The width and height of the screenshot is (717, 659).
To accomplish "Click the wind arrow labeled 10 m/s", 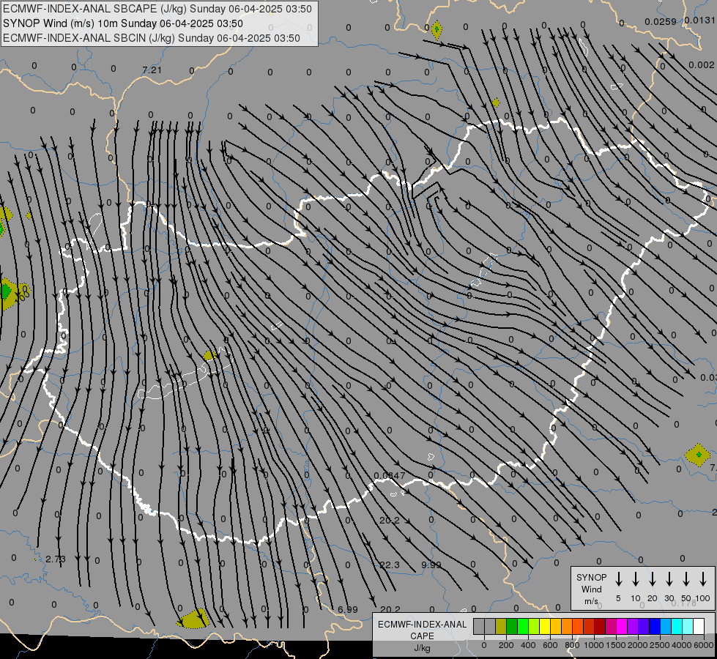I will point(636,579).
